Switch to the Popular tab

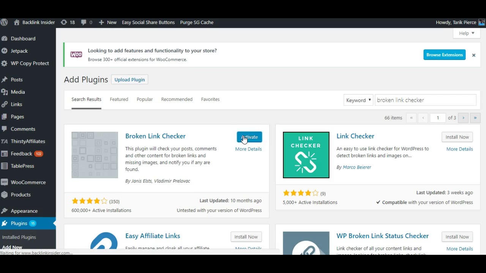[145, 99]
